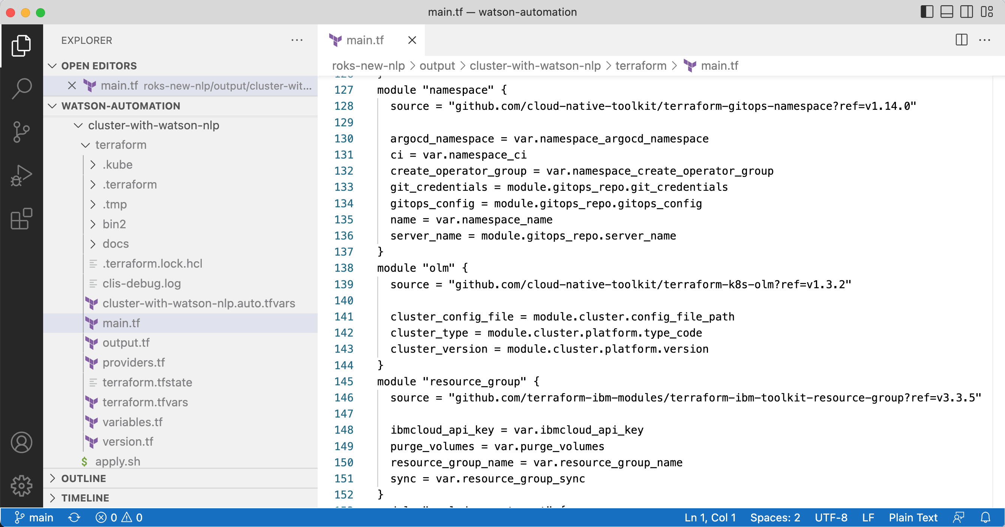The height and width of the screenshot is (527, 1005).
Task: Click the macOS green zoom window button
Action: 40,12
